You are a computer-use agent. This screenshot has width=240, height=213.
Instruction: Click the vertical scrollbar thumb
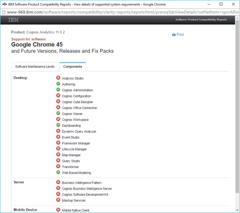point(237,106)
